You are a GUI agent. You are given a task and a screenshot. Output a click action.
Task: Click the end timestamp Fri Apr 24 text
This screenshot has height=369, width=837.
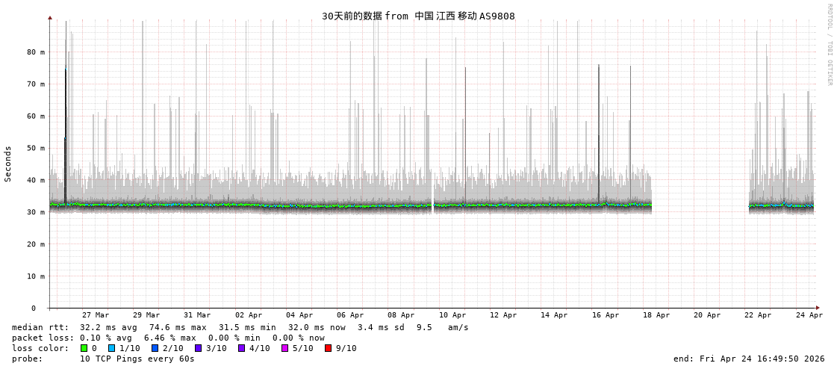tap(749, 359)
